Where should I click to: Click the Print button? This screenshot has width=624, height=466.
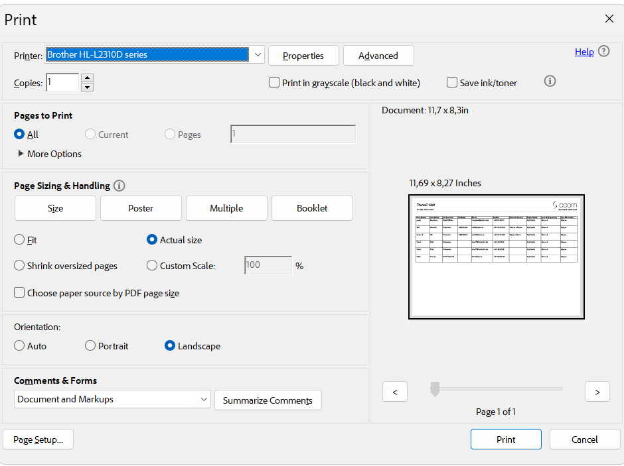tap(506, 439)
